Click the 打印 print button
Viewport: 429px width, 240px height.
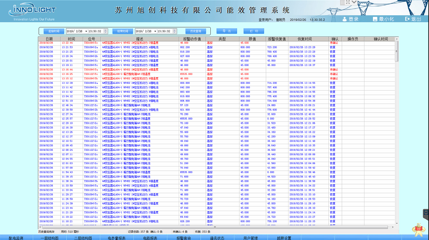click(x=253, y=31)
